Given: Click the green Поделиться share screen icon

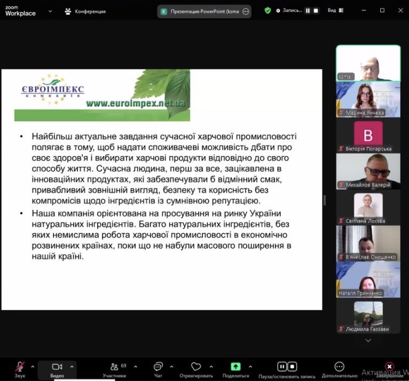Looking at the screenshot, I should [235, 367].
